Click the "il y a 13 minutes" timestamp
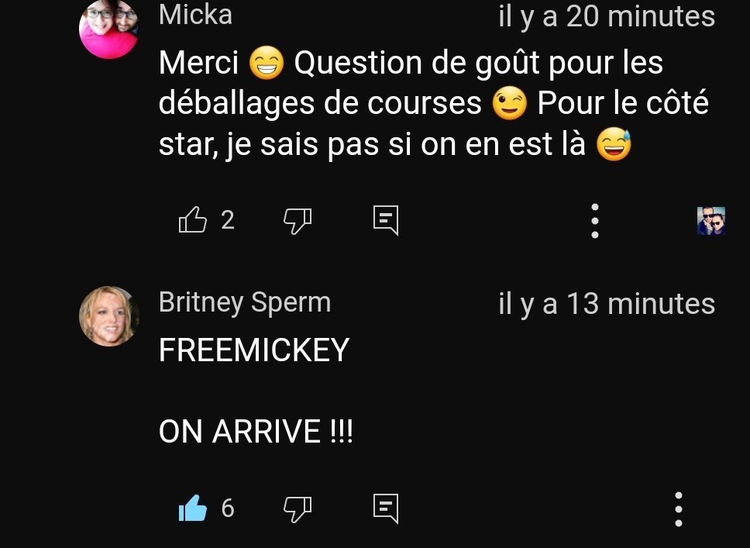Image resolution: width=750 pixels, height=548 pixels. pyautogui.click(x=607, y=304)
